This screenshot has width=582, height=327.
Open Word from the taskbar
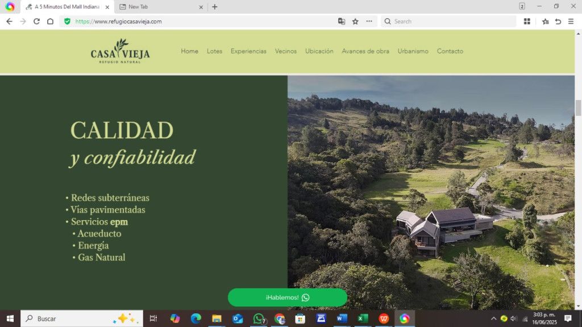click(x=342, y=318)
